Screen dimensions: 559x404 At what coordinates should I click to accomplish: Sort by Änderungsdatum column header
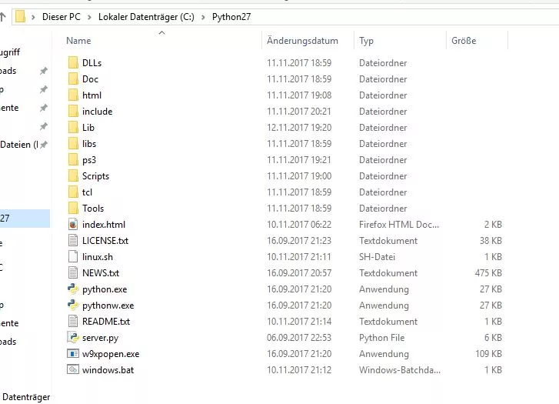tap(302, 41)
